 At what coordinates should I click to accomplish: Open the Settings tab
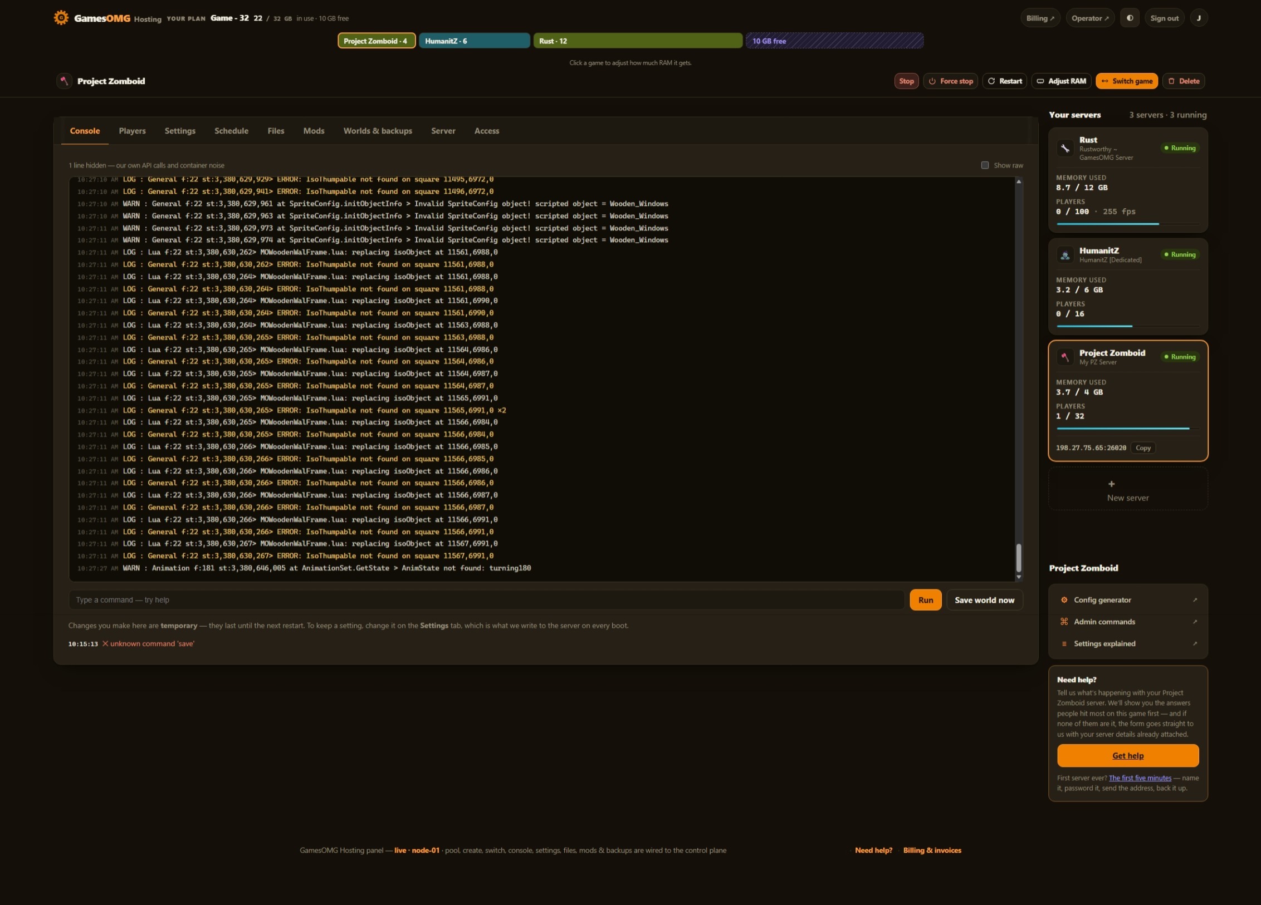(180, 131)
